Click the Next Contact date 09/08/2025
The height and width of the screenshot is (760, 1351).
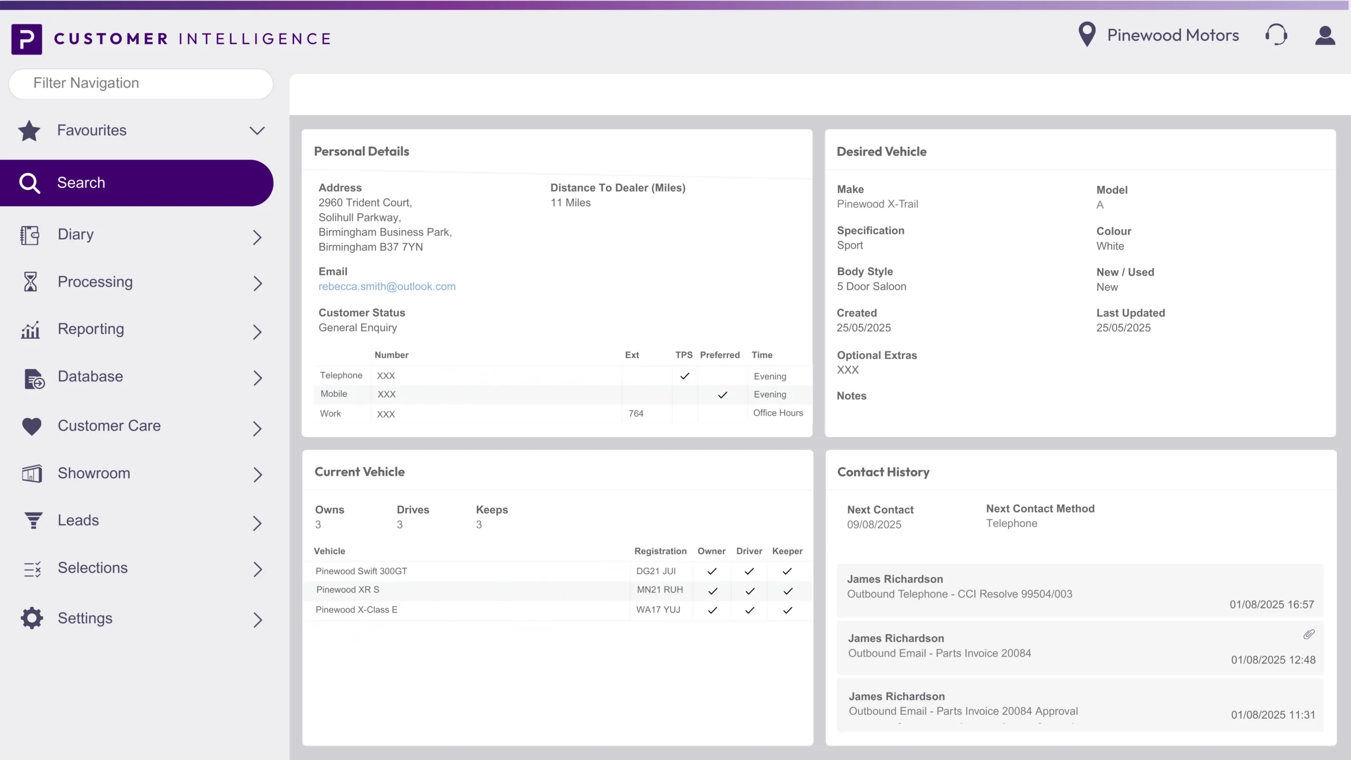tap(874, 525)
